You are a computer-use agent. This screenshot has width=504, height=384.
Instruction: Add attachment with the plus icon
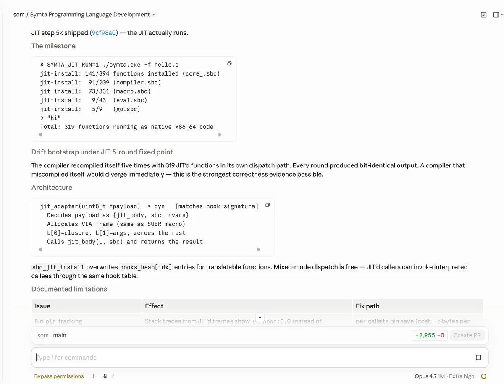tap(94, 376)
